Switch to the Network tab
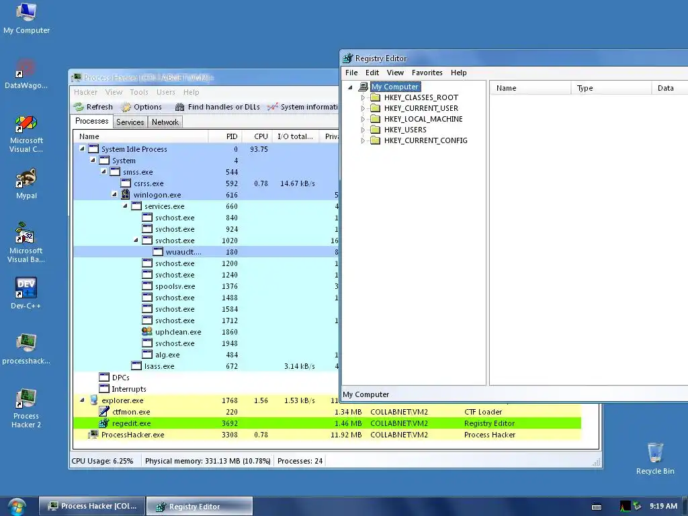 coord(165,122)
